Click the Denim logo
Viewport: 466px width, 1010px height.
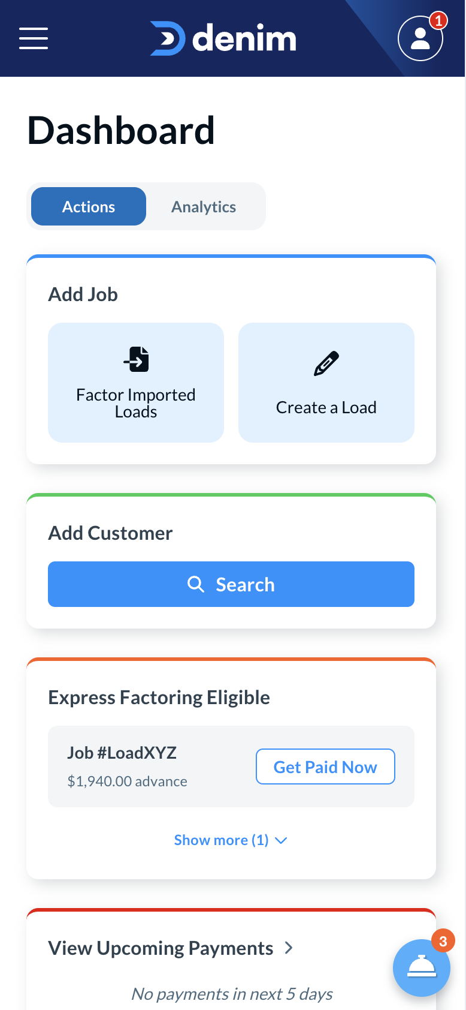(x=223, y=38)
